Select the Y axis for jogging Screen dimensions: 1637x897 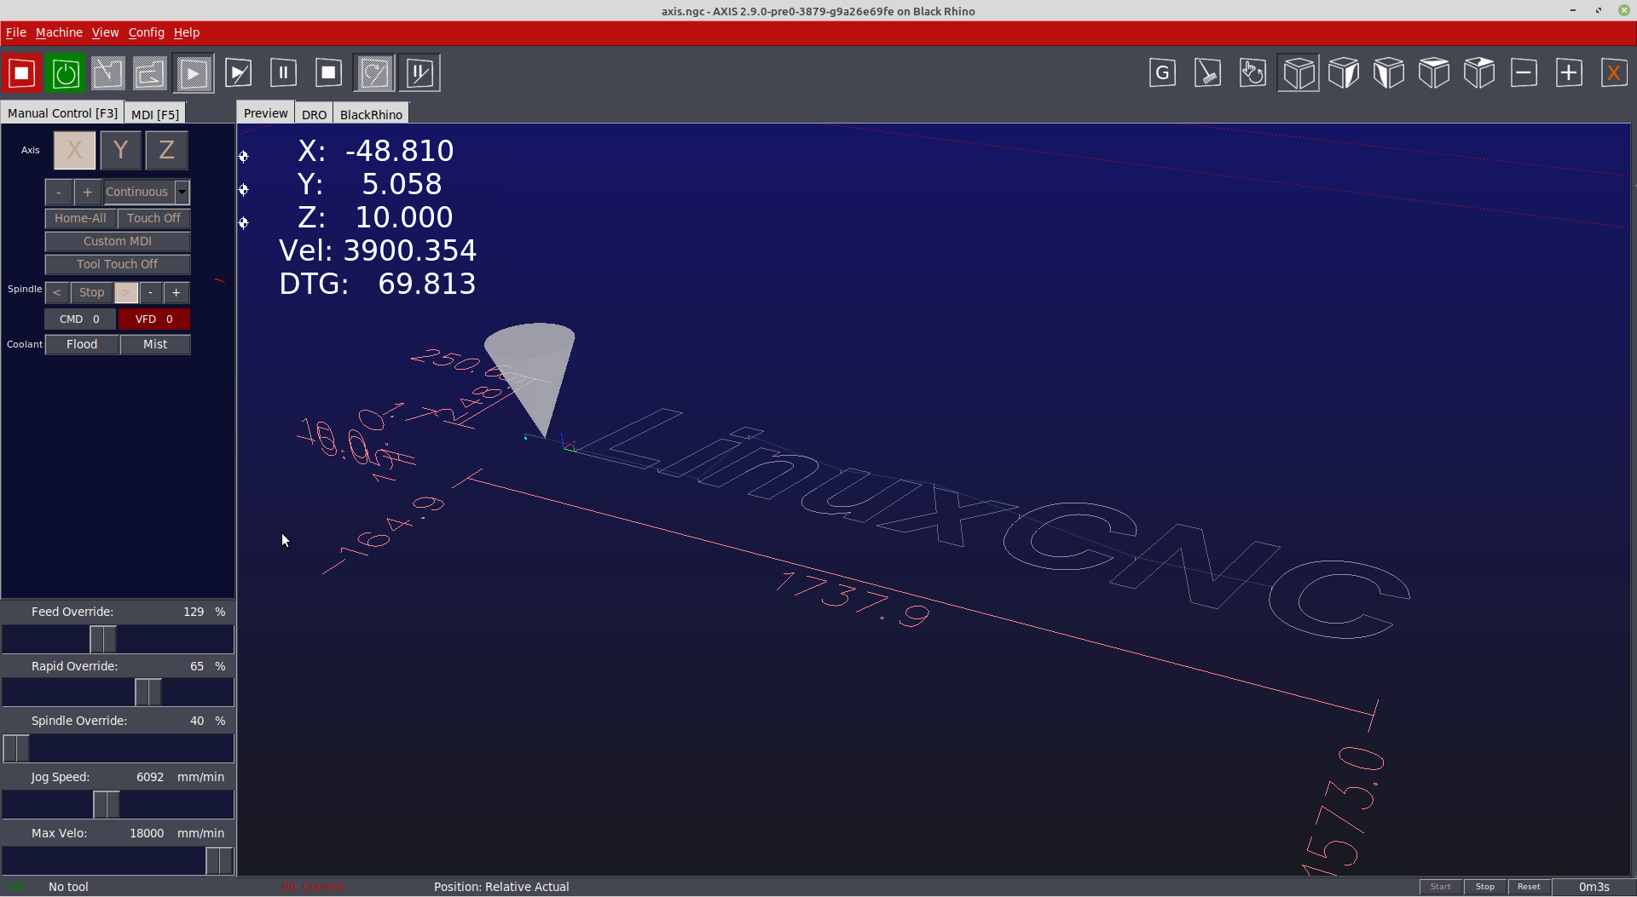tap(120, 151)
